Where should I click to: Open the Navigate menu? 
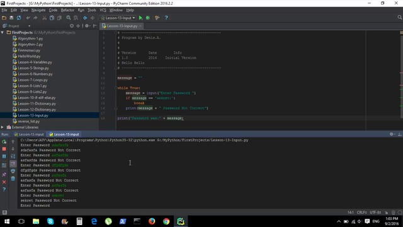(x=38, y=10)
